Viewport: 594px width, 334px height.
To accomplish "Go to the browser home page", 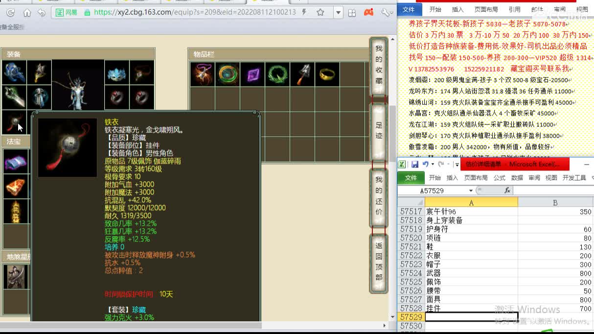I will tap(27, 13).
